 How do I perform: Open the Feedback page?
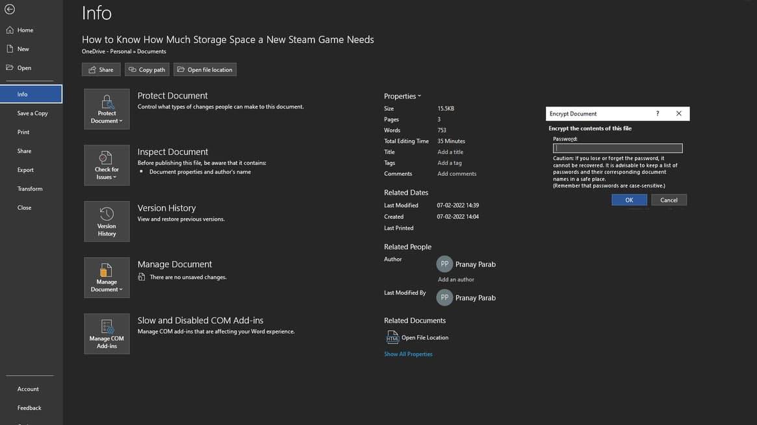coord(29,407)
